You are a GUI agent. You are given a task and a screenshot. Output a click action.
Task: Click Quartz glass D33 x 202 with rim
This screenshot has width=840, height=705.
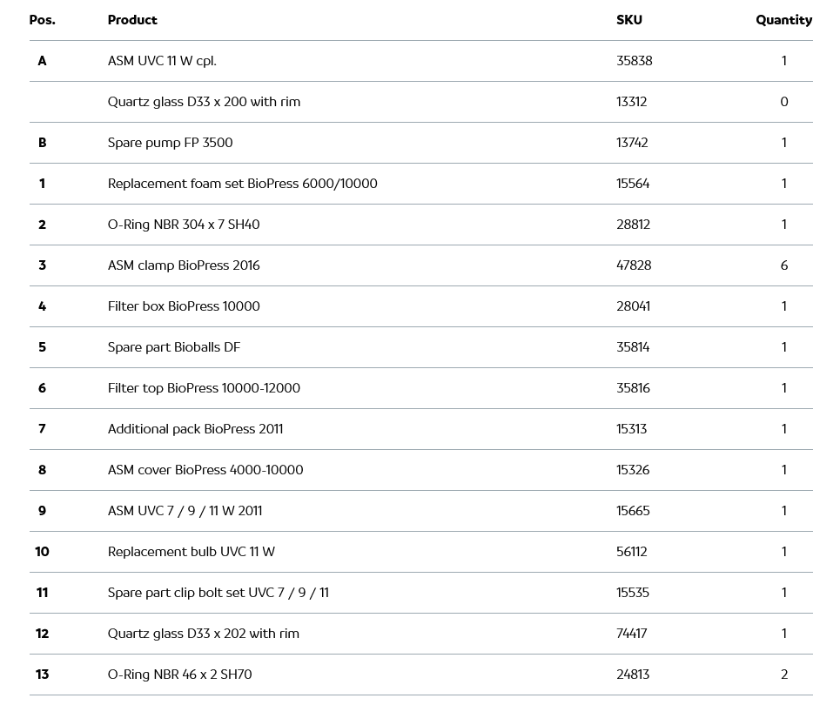click(203, 634)
